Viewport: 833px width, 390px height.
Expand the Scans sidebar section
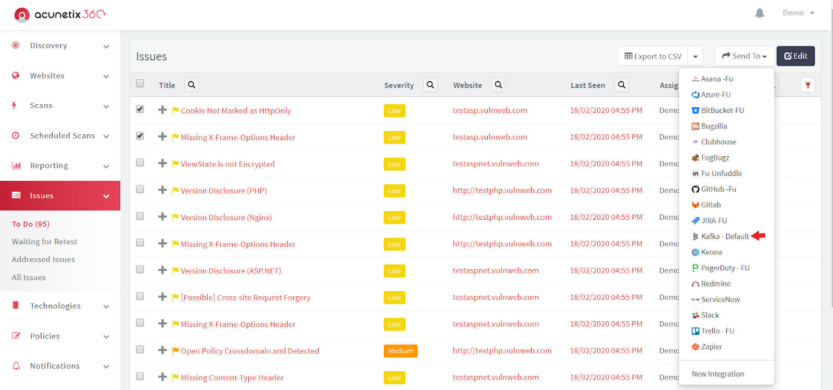click(106, 106)
